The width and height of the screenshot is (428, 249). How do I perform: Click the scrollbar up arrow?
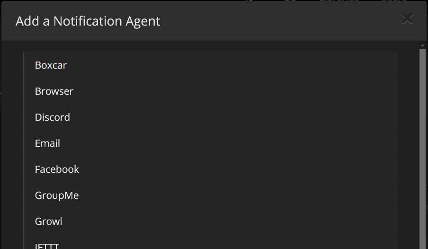click(x=422, y=45)
